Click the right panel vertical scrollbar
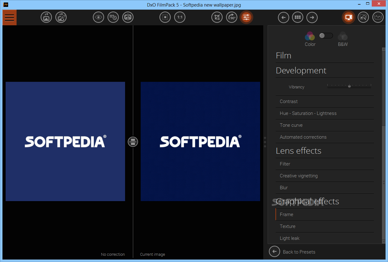This screenshot has height=262, width=388. (384, 183)
